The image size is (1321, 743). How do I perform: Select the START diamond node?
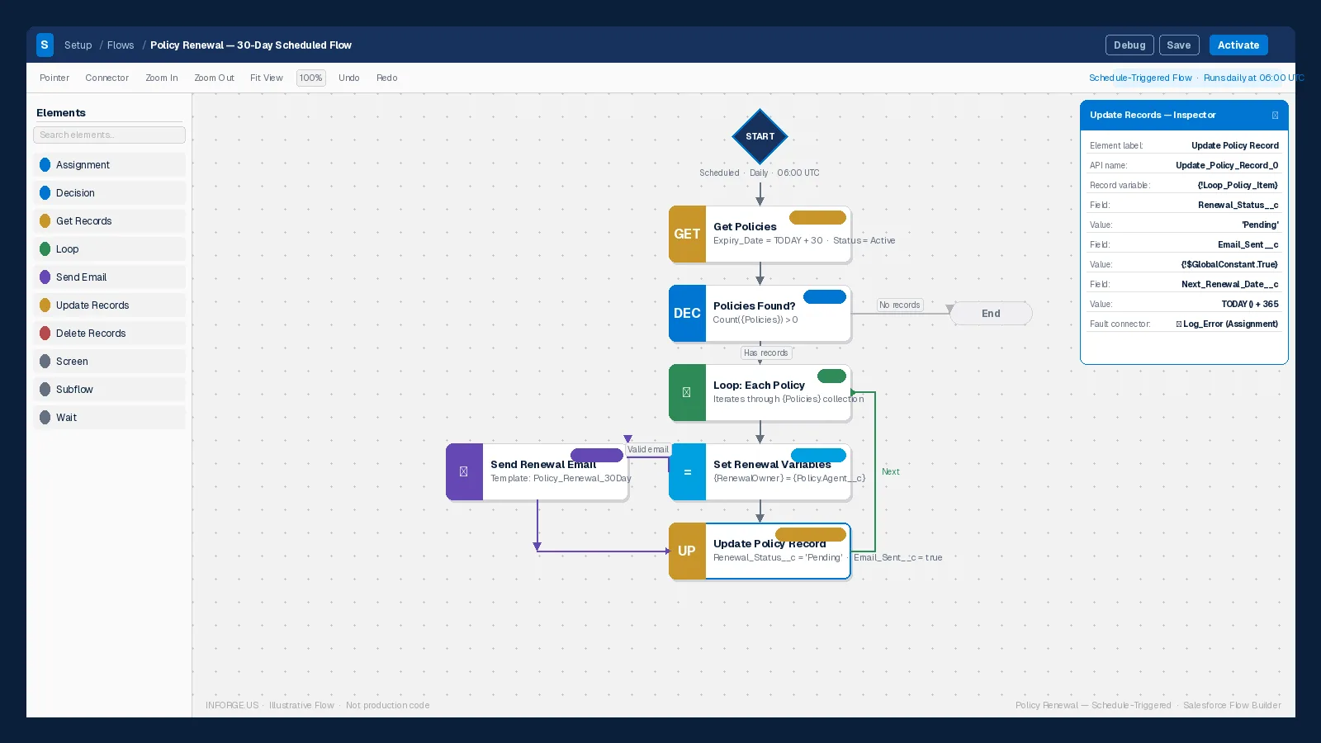click(x=760, y=136)
